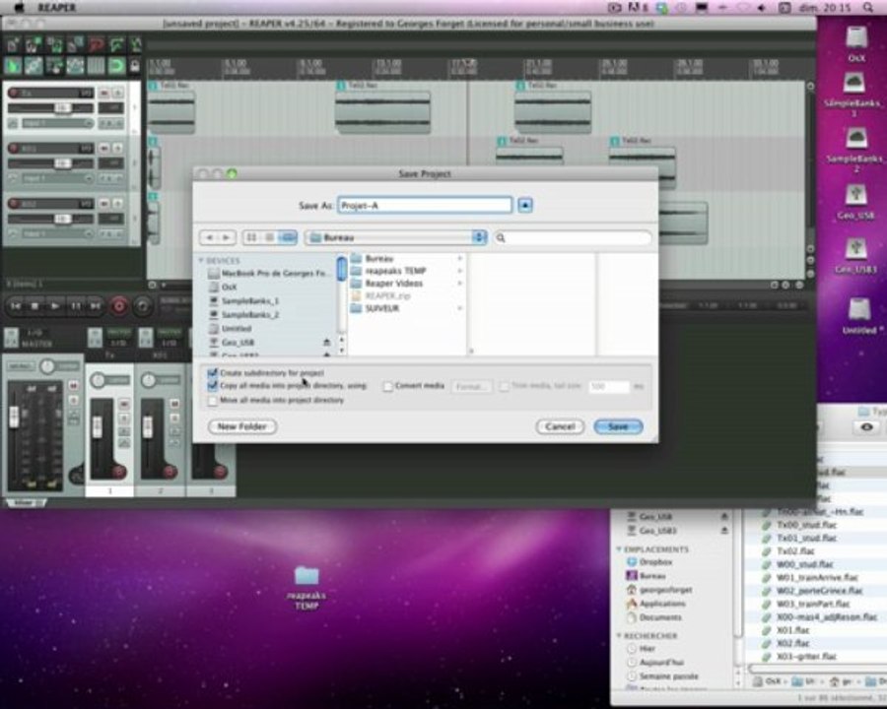Screen dimensions: 887x709
Task: Solo the second track in track panel
Action: tap(117, 148)
